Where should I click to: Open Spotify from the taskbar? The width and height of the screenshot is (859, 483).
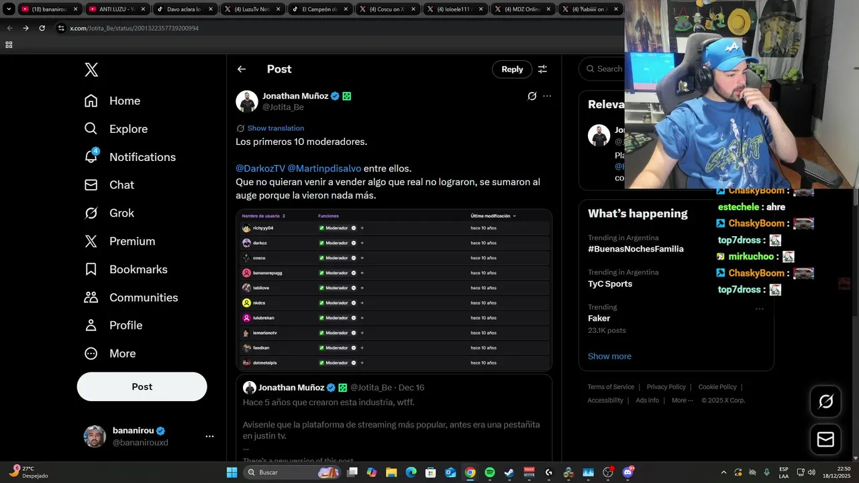click(x=490, y=472)
